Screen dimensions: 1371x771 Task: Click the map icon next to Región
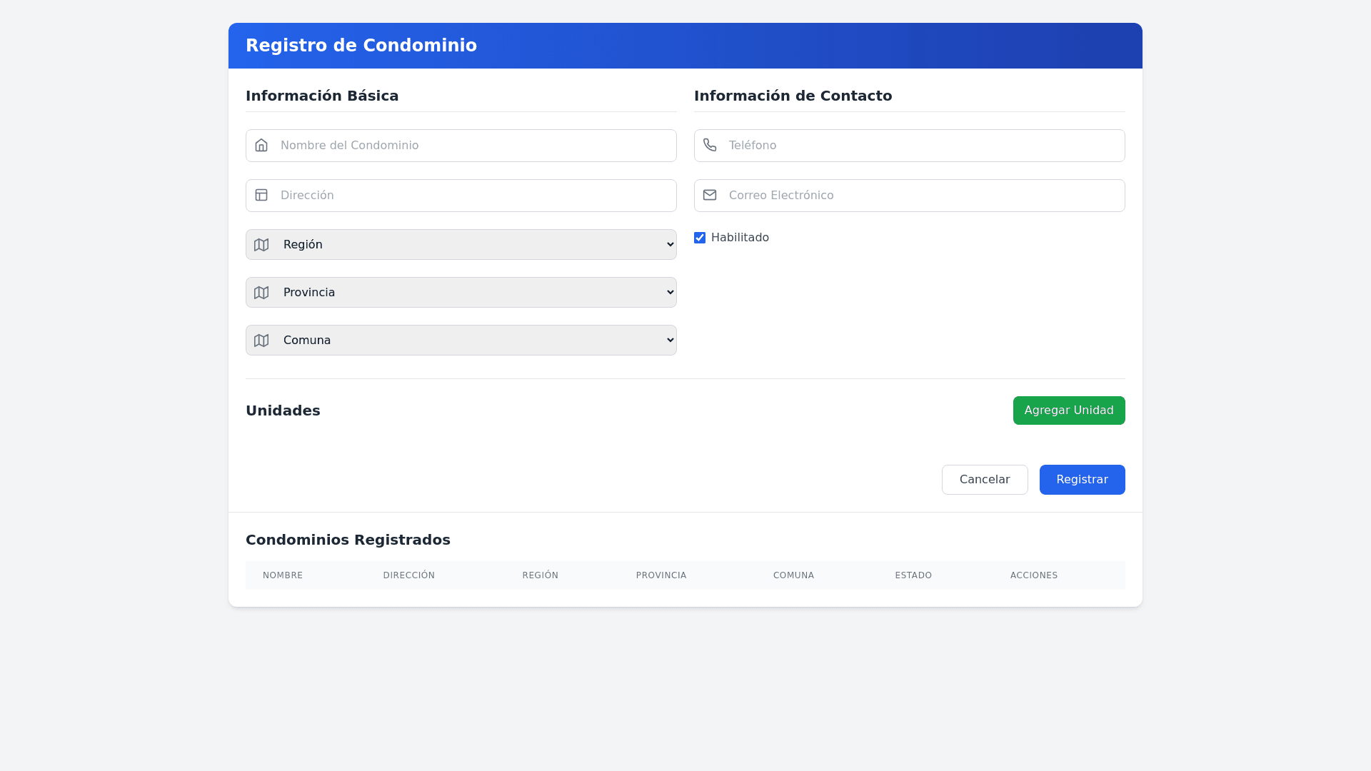coord(261,245)
